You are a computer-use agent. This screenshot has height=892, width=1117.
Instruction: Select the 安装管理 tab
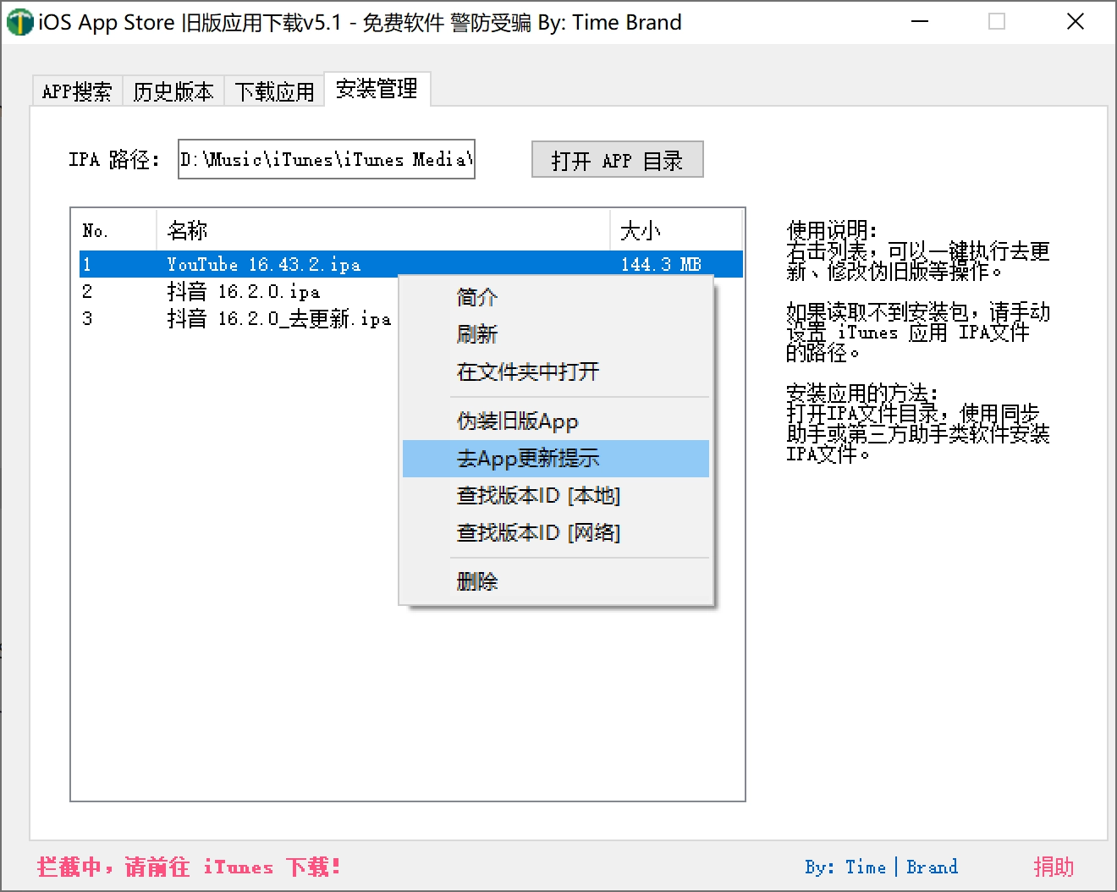pos(377,89)
